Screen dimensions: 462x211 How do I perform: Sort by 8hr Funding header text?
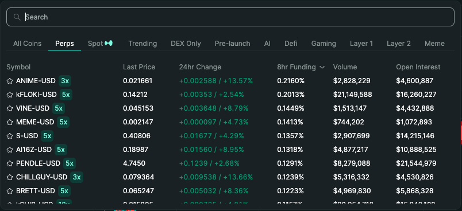tap(297, 67)
